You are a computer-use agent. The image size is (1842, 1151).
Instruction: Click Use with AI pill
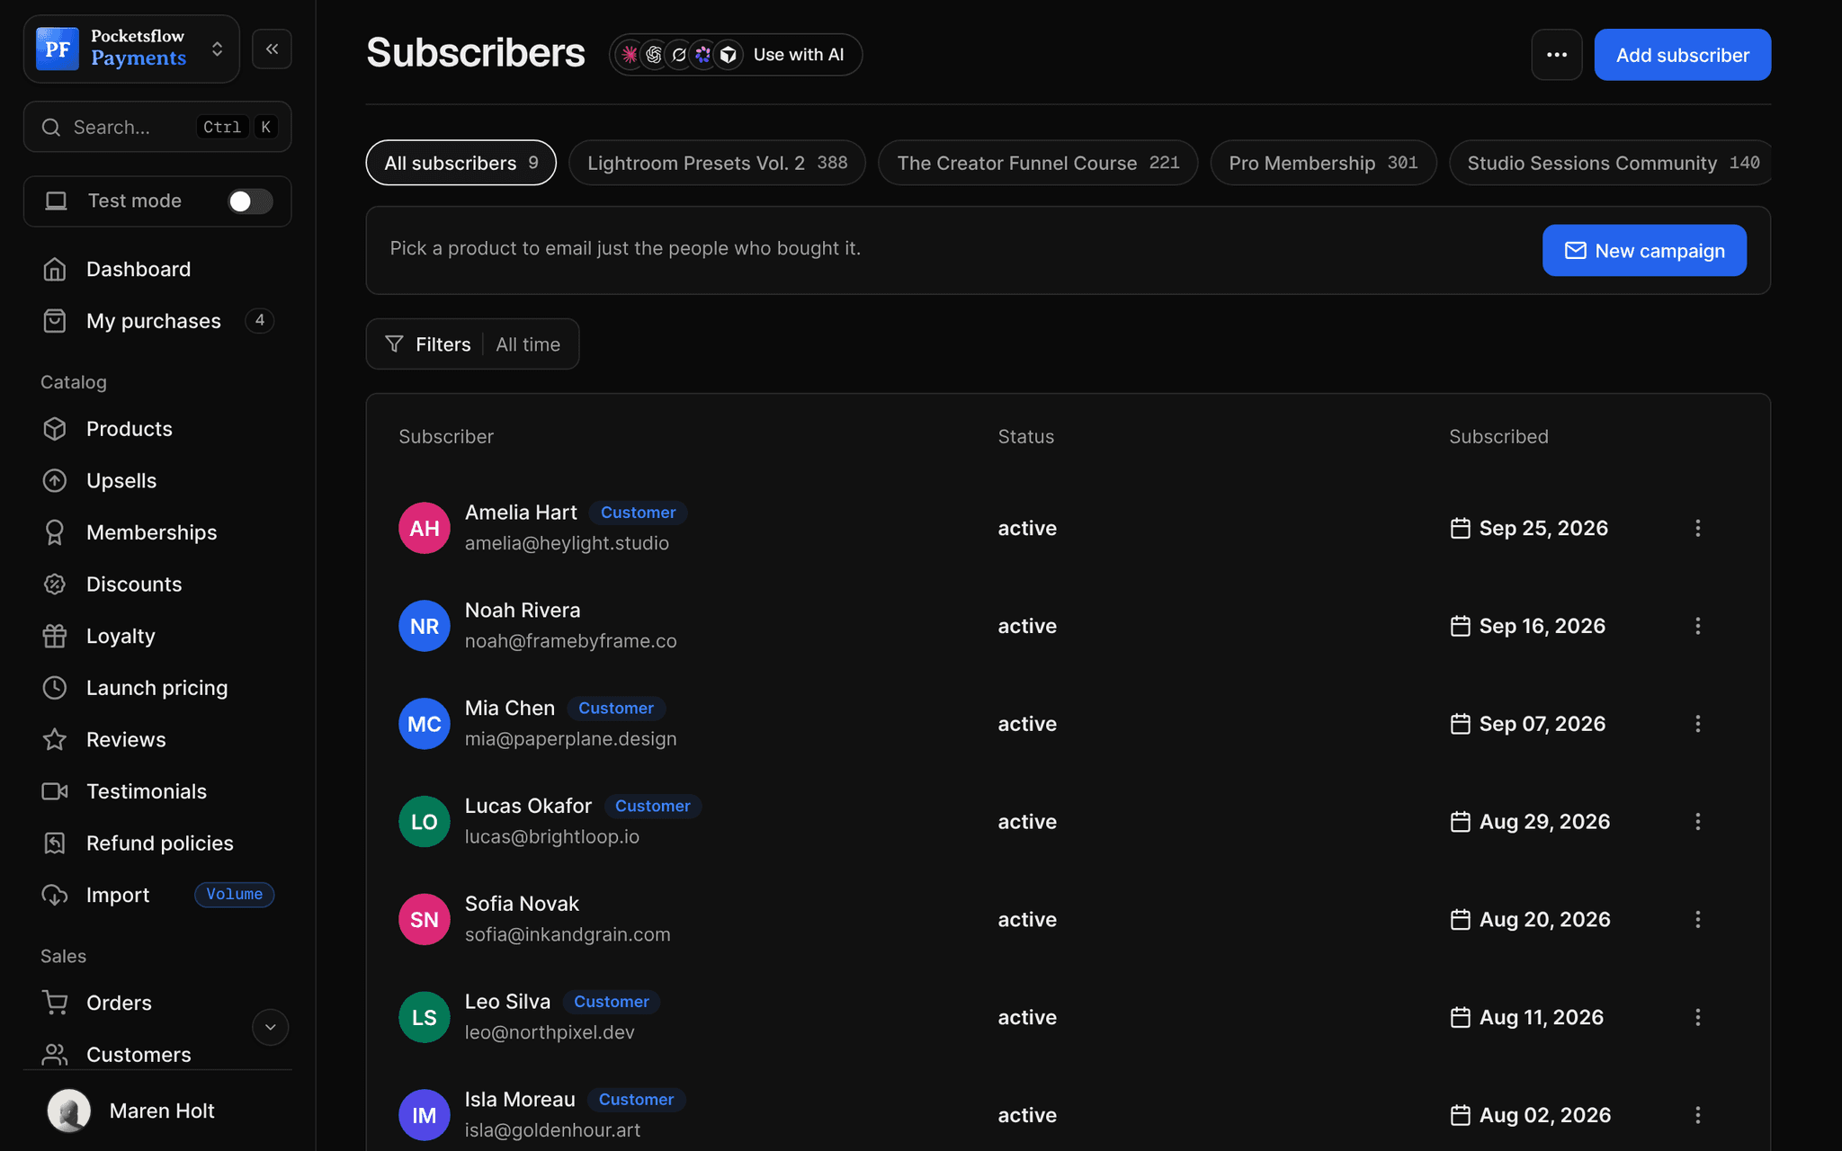pos(736,55)
